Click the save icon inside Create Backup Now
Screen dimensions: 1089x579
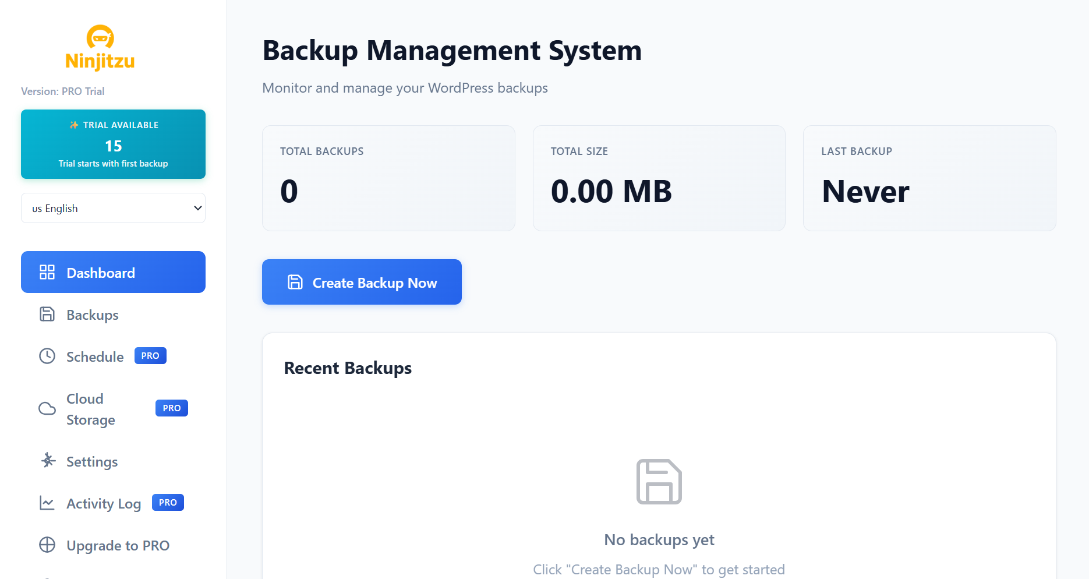(x=295, y=282)
